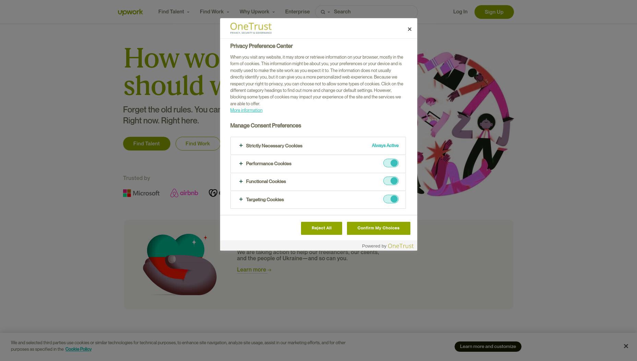The width and height of the screenshot is (637, 361).
Task: Disable the Functional Cookies switch
Action: pos(391,181)
